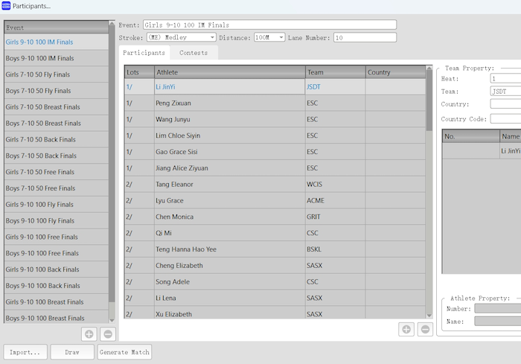Viewport: 521px width, 364px height.
Task: Click the Import button
Action: [x=26, y=352]
